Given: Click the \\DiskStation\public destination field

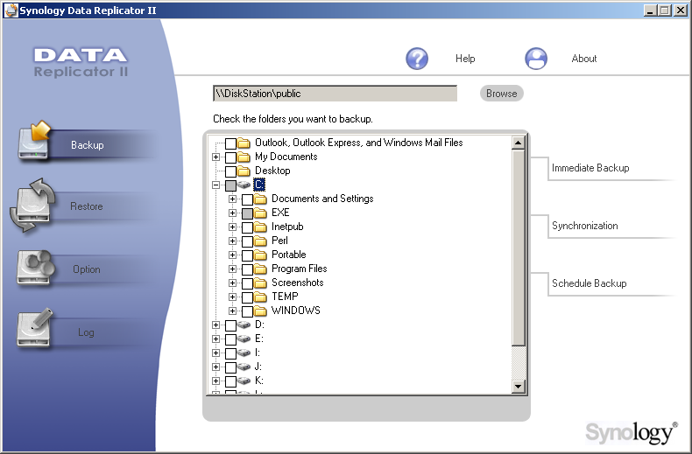Looking at the screenshot, I should coord(335,94).
